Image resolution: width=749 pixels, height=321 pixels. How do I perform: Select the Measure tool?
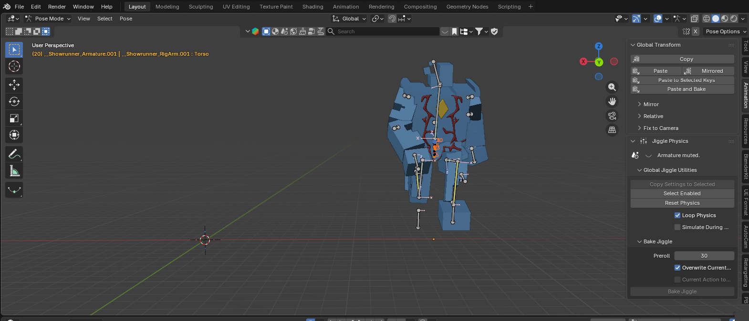click(x=14, y=171)
